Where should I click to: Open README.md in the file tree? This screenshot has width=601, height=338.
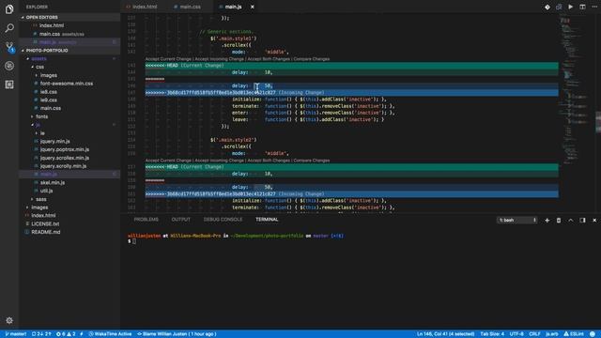click(x=46, y=232)
